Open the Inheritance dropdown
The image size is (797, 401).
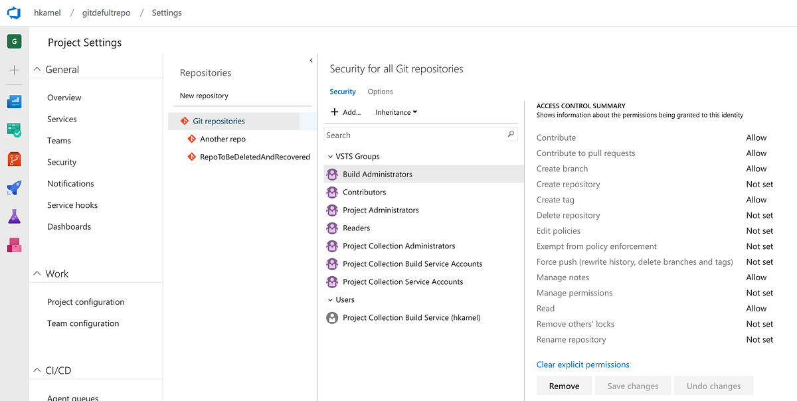pos(396,112)
